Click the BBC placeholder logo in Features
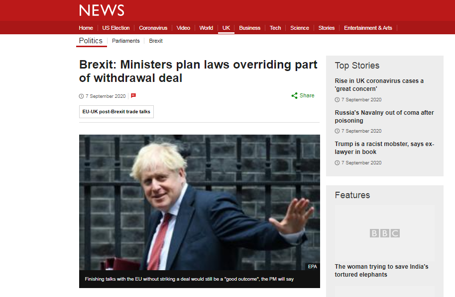Image resolution: width=455 pixels, height=297 pixels. [384, 233]
